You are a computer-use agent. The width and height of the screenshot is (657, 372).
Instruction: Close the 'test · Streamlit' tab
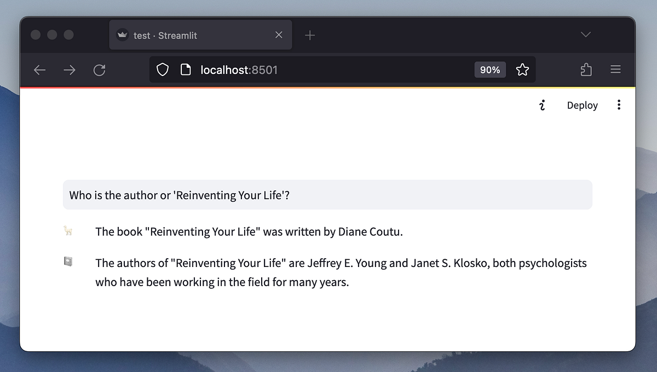279,34
